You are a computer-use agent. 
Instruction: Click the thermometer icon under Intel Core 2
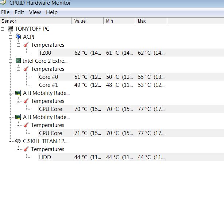pyautogui.click(x=26, y=69)
